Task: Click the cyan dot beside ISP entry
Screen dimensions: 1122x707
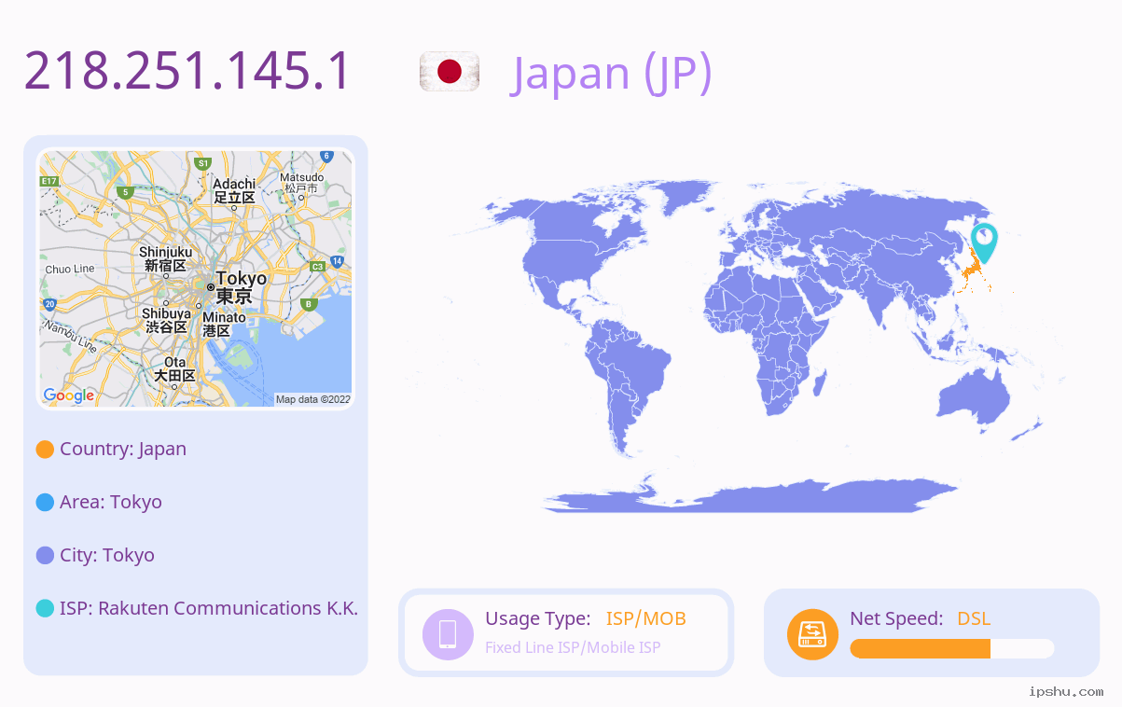Action: click(45, 608)
